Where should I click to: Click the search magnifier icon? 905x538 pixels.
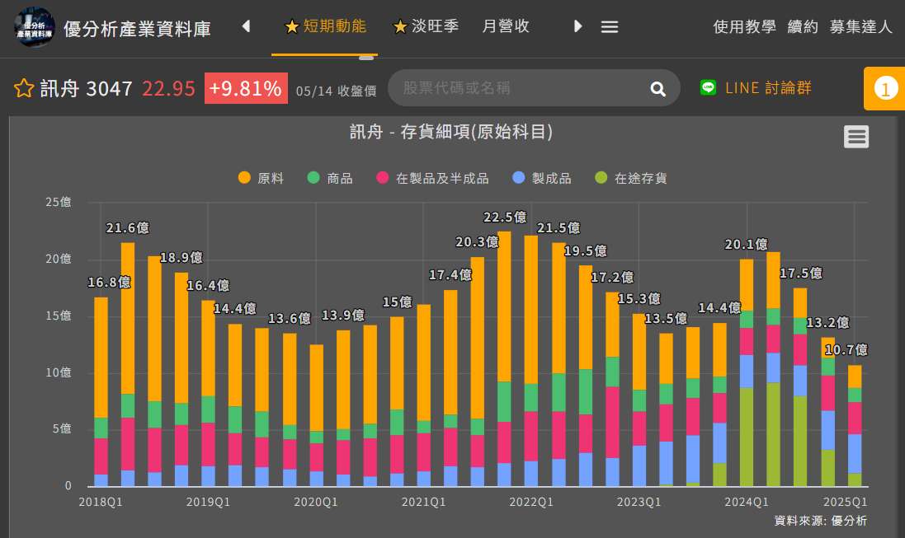point(658,89)
